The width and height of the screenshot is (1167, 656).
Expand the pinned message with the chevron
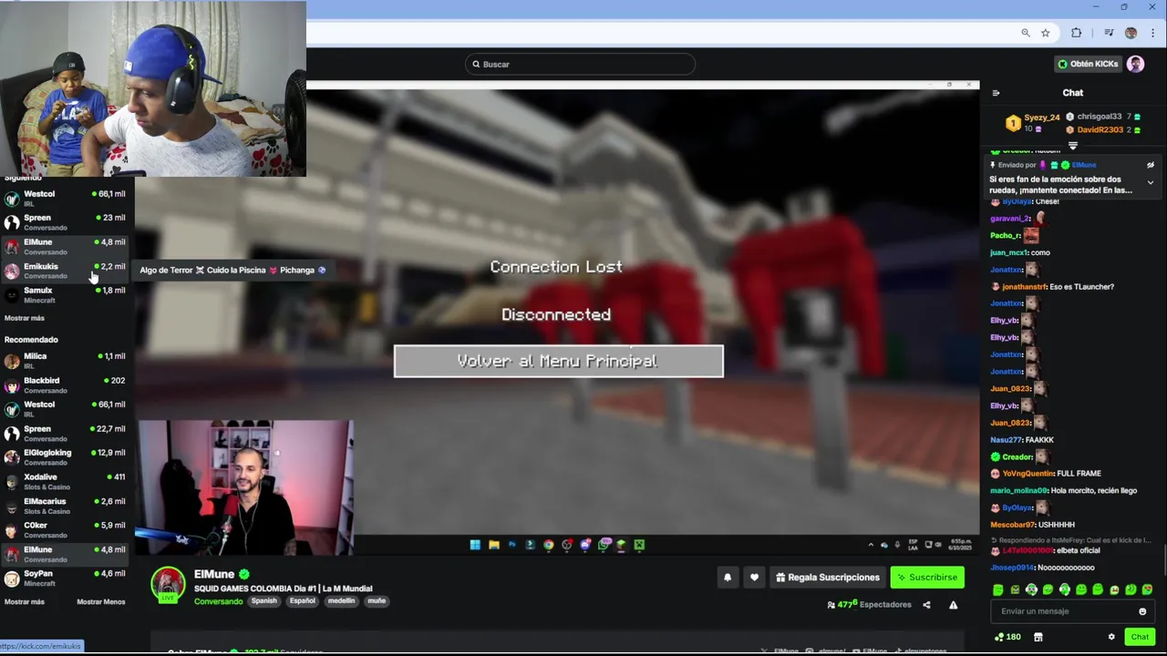1151,182
